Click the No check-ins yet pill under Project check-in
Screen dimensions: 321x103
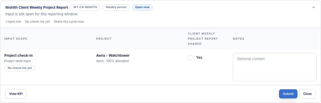click(x=20, y=68)
